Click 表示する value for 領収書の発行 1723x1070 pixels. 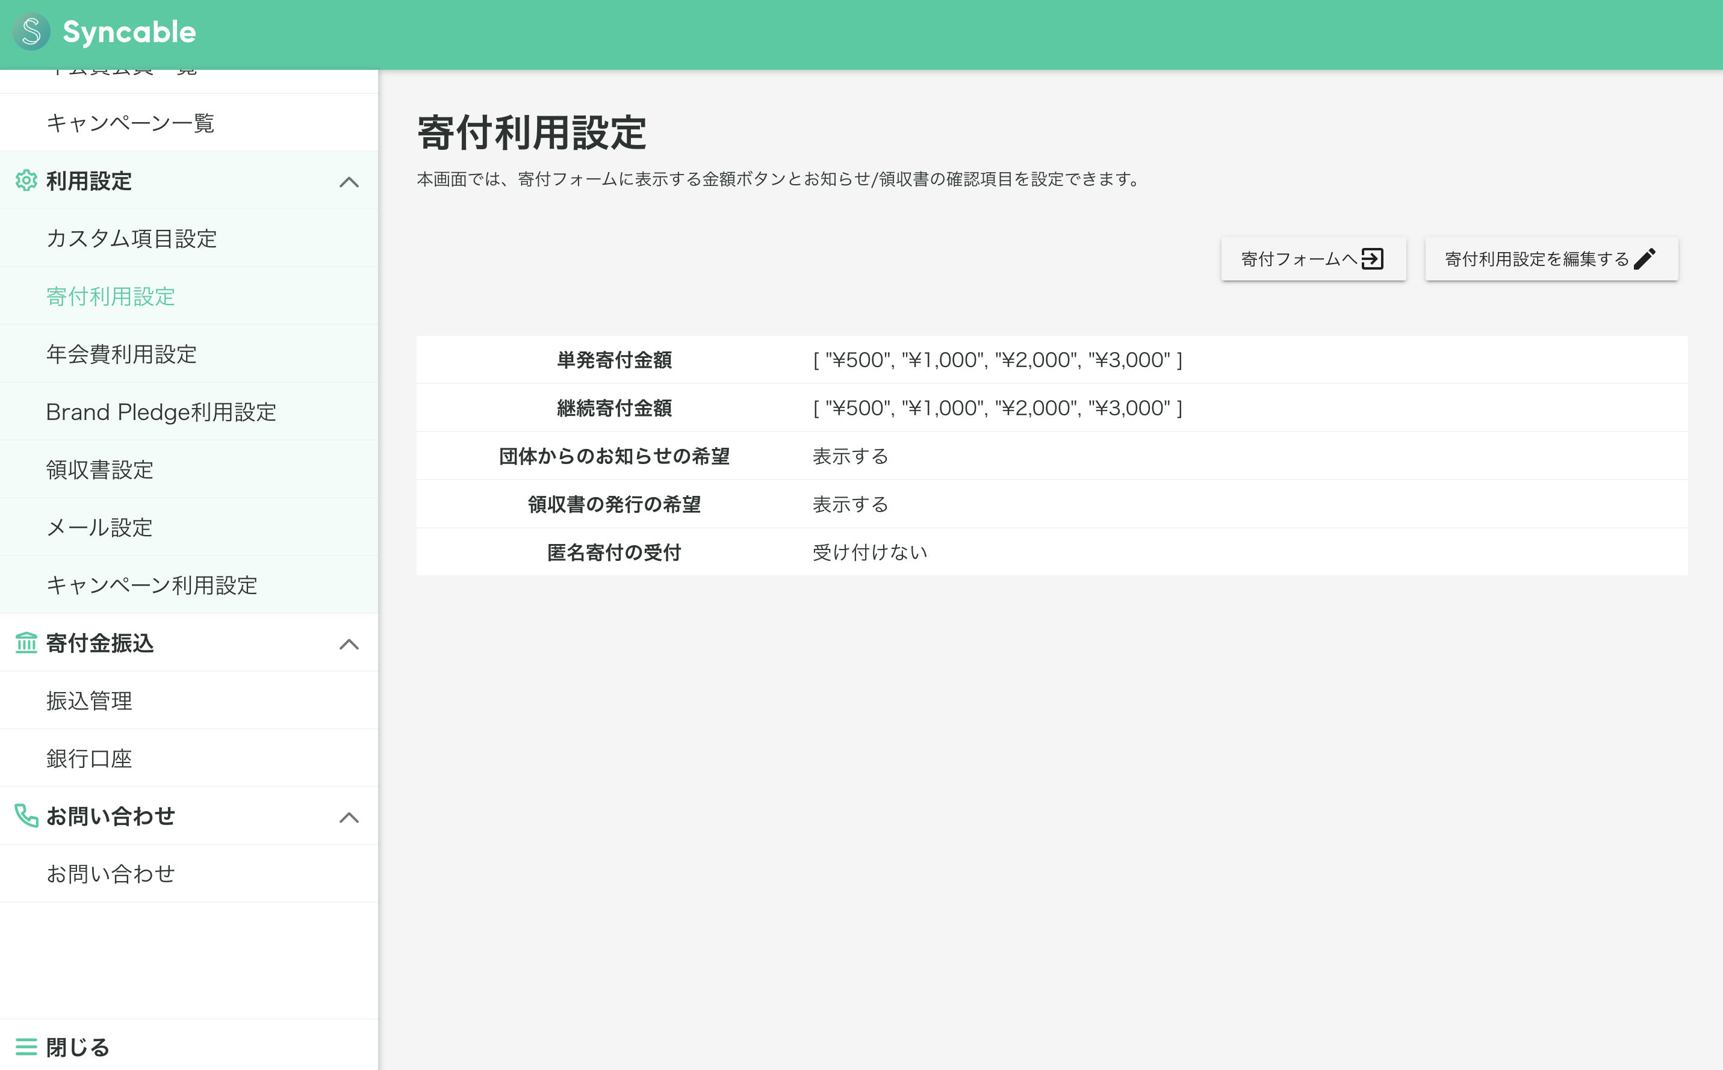click(x=850, y=504)
